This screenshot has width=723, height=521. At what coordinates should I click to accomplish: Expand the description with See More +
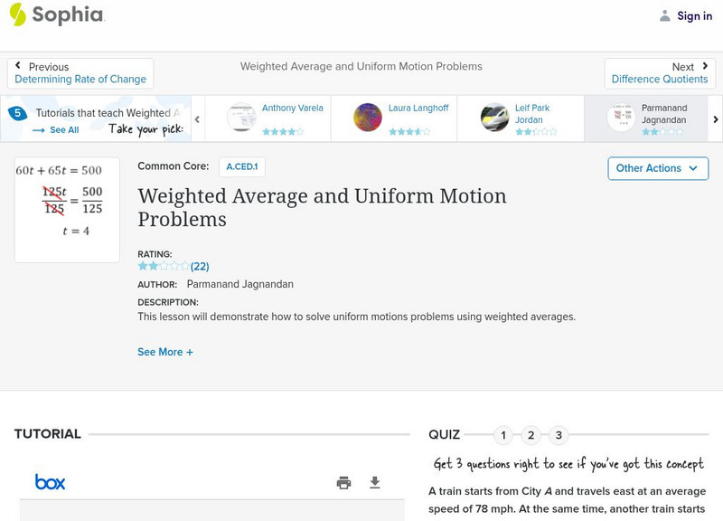tap(165, 352)
